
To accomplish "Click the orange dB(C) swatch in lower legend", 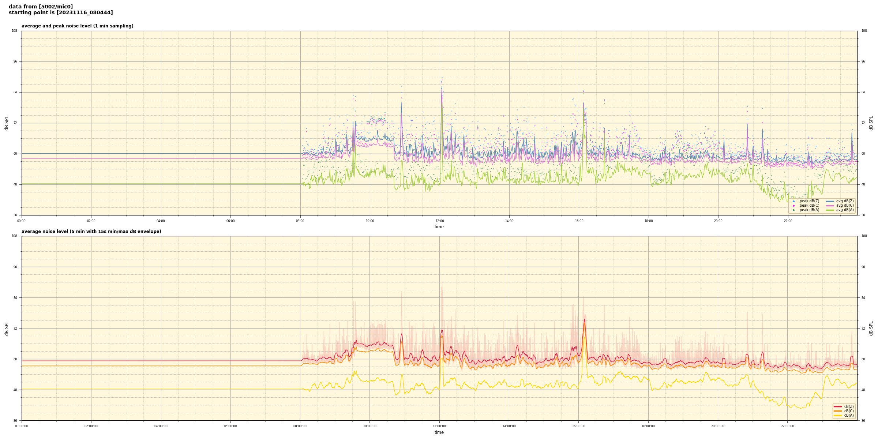I will pyautogui.click(x=838, y=411).
